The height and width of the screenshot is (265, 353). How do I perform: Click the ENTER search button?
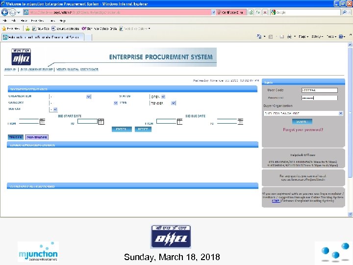[x=122, y=129]
